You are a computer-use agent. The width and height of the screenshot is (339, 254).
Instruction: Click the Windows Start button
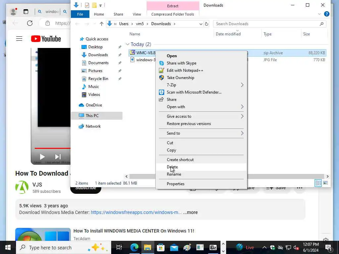pos(8,247)
